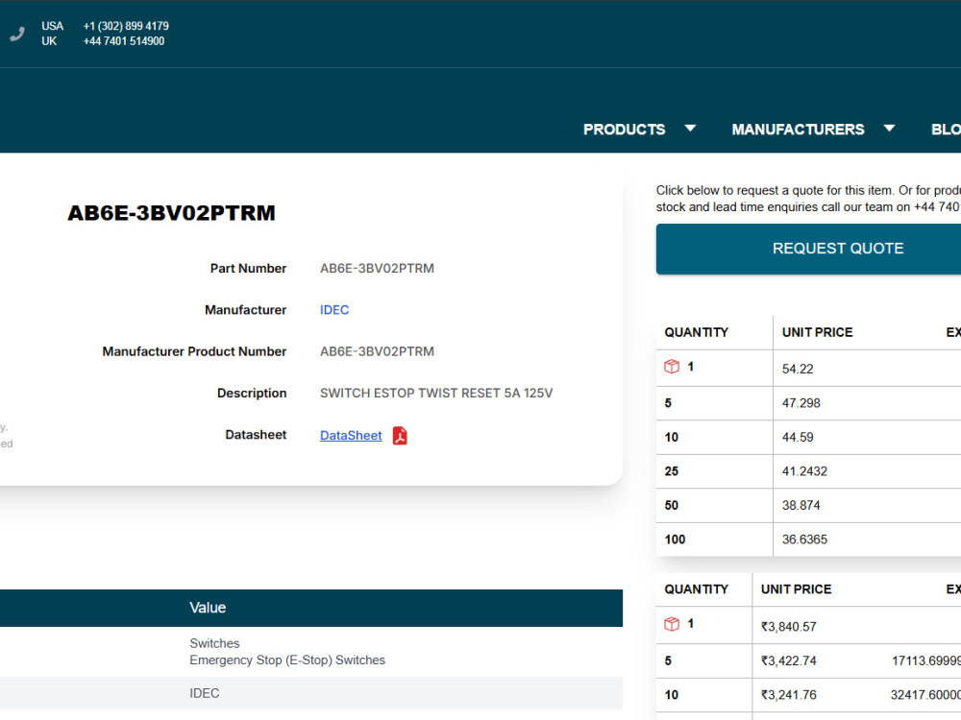
Task: Click unit price 36.6365
Action: tap(804, 540)
